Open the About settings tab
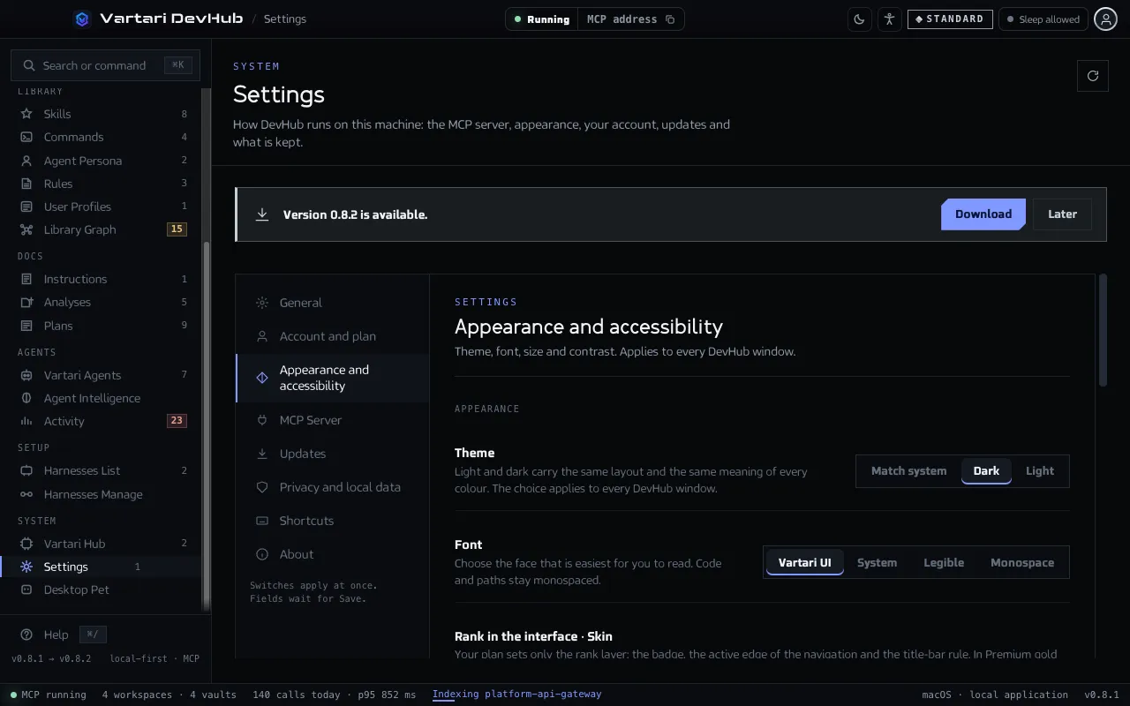 (x=333, y=554)
